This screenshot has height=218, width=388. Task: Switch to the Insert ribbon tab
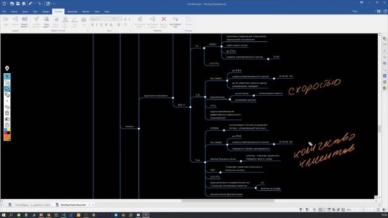(25, 12)
